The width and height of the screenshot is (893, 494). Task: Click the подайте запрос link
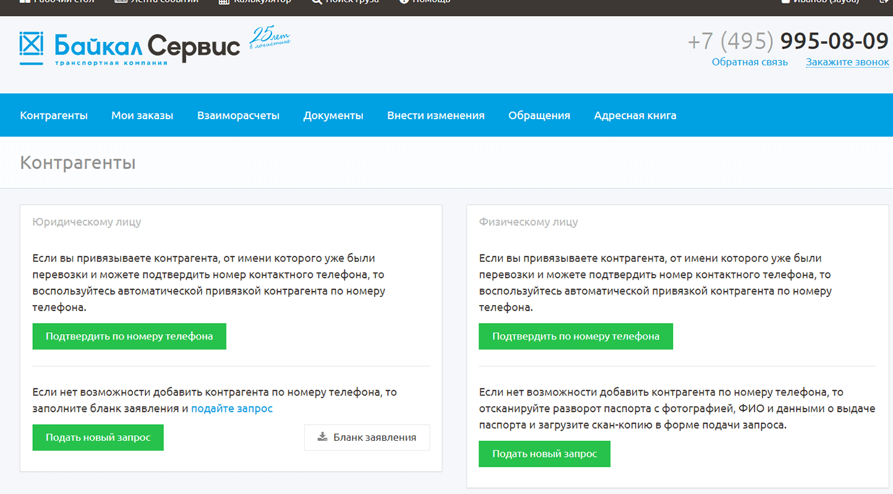(x=232, y=409)
